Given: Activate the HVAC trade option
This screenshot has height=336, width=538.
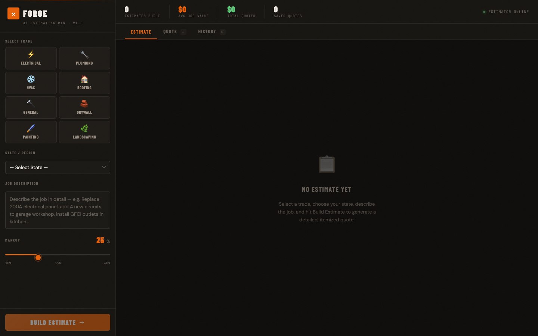Looking at the screenshot, I should tap(31, 83).
